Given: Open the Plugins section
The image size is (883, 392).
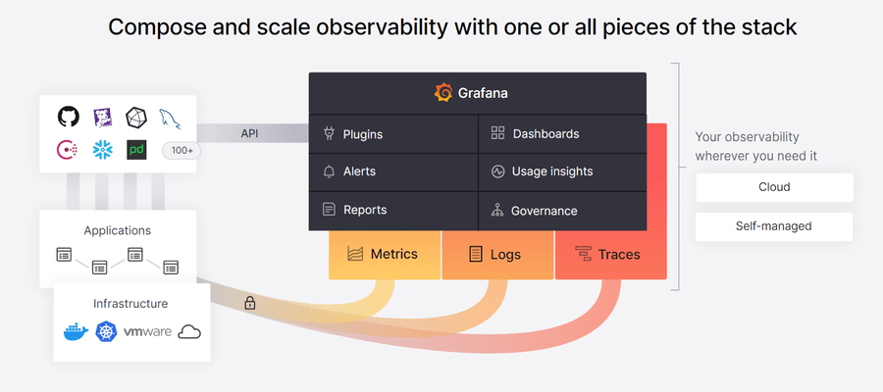Looking at the screenshot, I should (x=393, y=134).
